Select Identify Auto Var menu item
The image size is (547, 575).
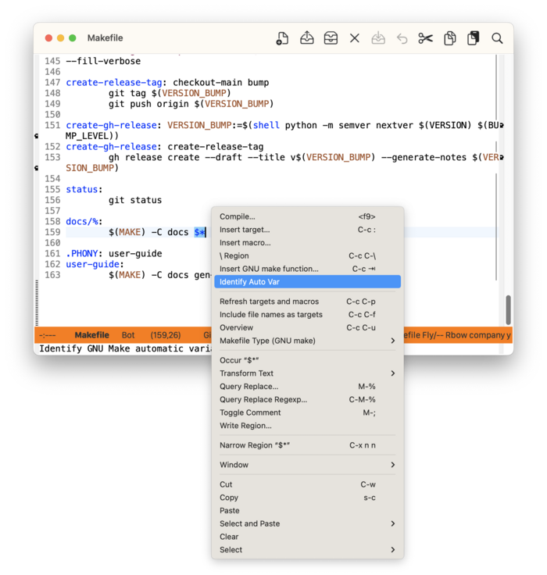[307, 281]
